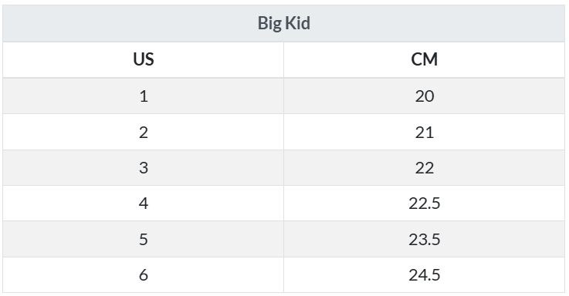The height and width of the screenshot is (296, 569).
Task: Select the CM column header
Action: pos(424,60)
